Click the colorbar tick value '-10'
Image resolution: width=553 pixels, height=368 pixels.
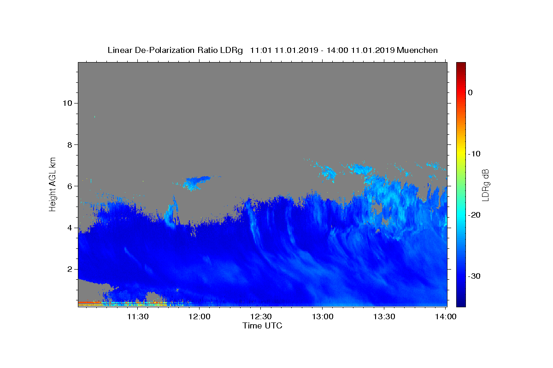(475, 154)
